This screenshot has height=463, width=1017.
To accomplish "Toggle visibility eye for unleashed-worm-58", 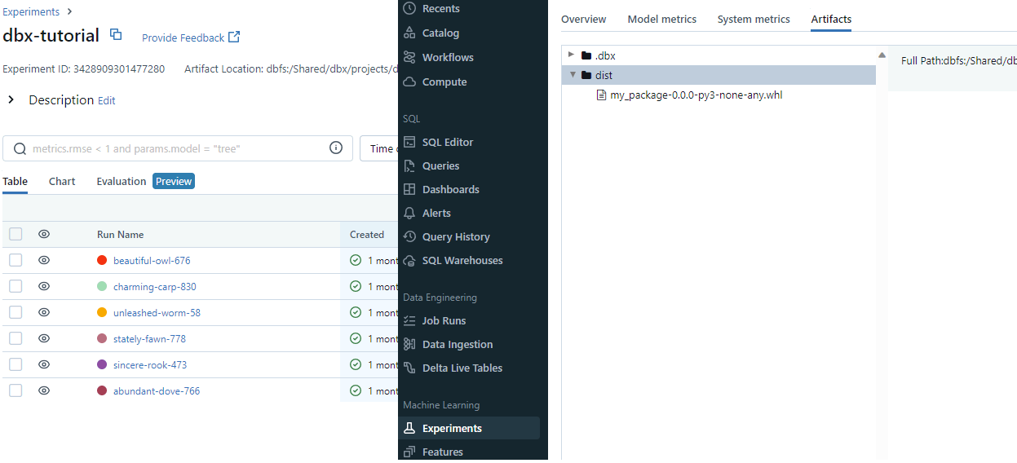I will 44,312.
